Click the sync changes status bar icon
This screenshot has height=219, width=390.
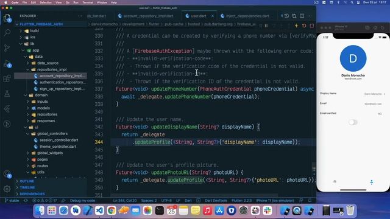click(26, 201)
